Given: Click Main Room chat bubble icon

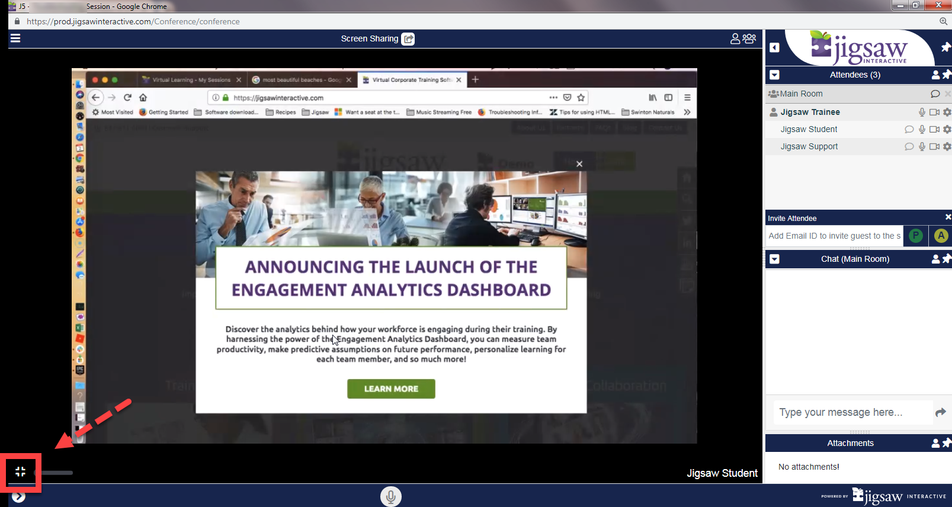Looking at the screenshot, I should pyautogui.click(x=935, y=94).
